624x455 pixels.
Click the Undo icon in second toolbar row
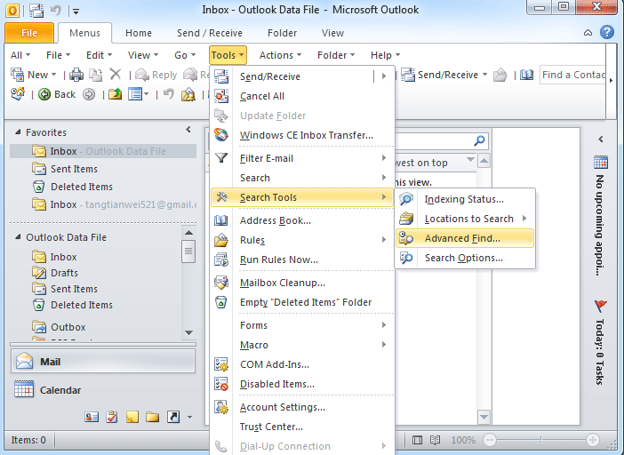(x=169, y=94)
